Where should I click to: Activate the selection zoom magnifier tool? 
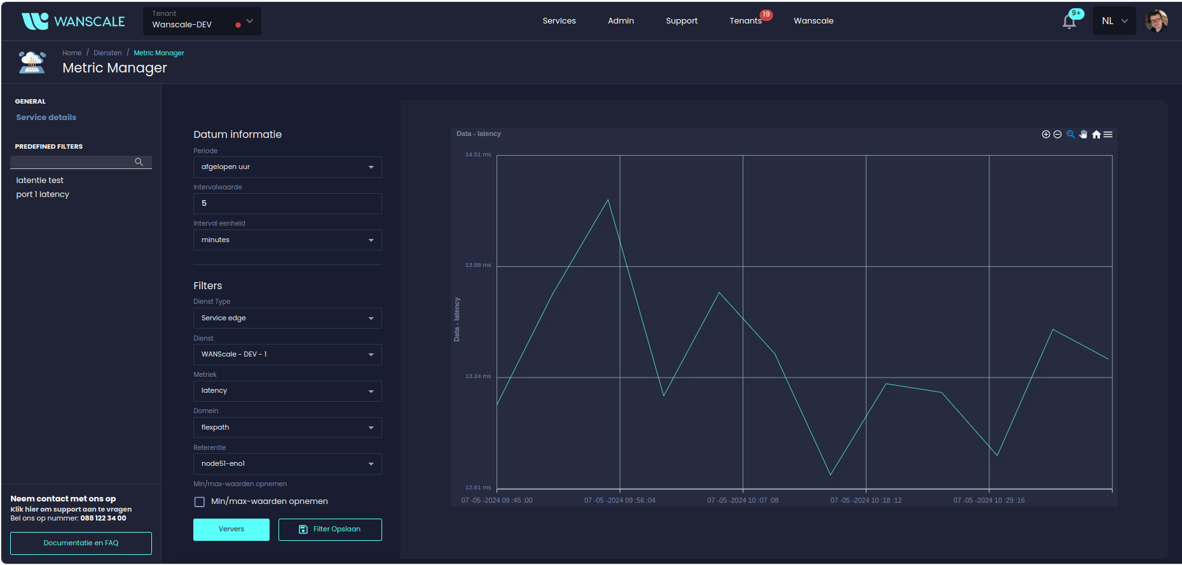[1071, 134]
